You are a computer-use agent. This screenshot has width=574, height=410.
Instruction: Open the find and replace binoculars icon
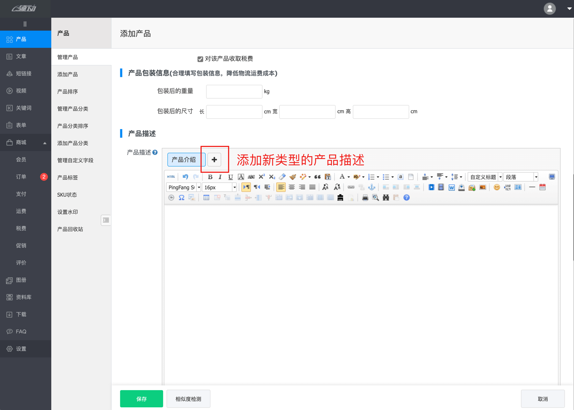[x=386, y=197]
